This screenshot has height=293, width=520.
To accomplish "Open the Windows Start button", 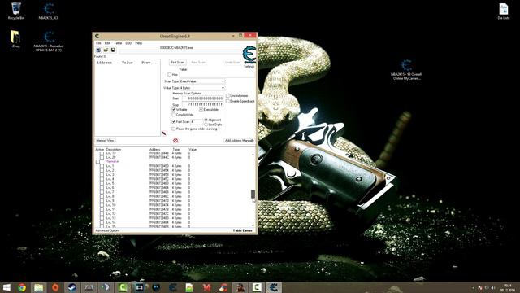I will [x=6, y=287].
